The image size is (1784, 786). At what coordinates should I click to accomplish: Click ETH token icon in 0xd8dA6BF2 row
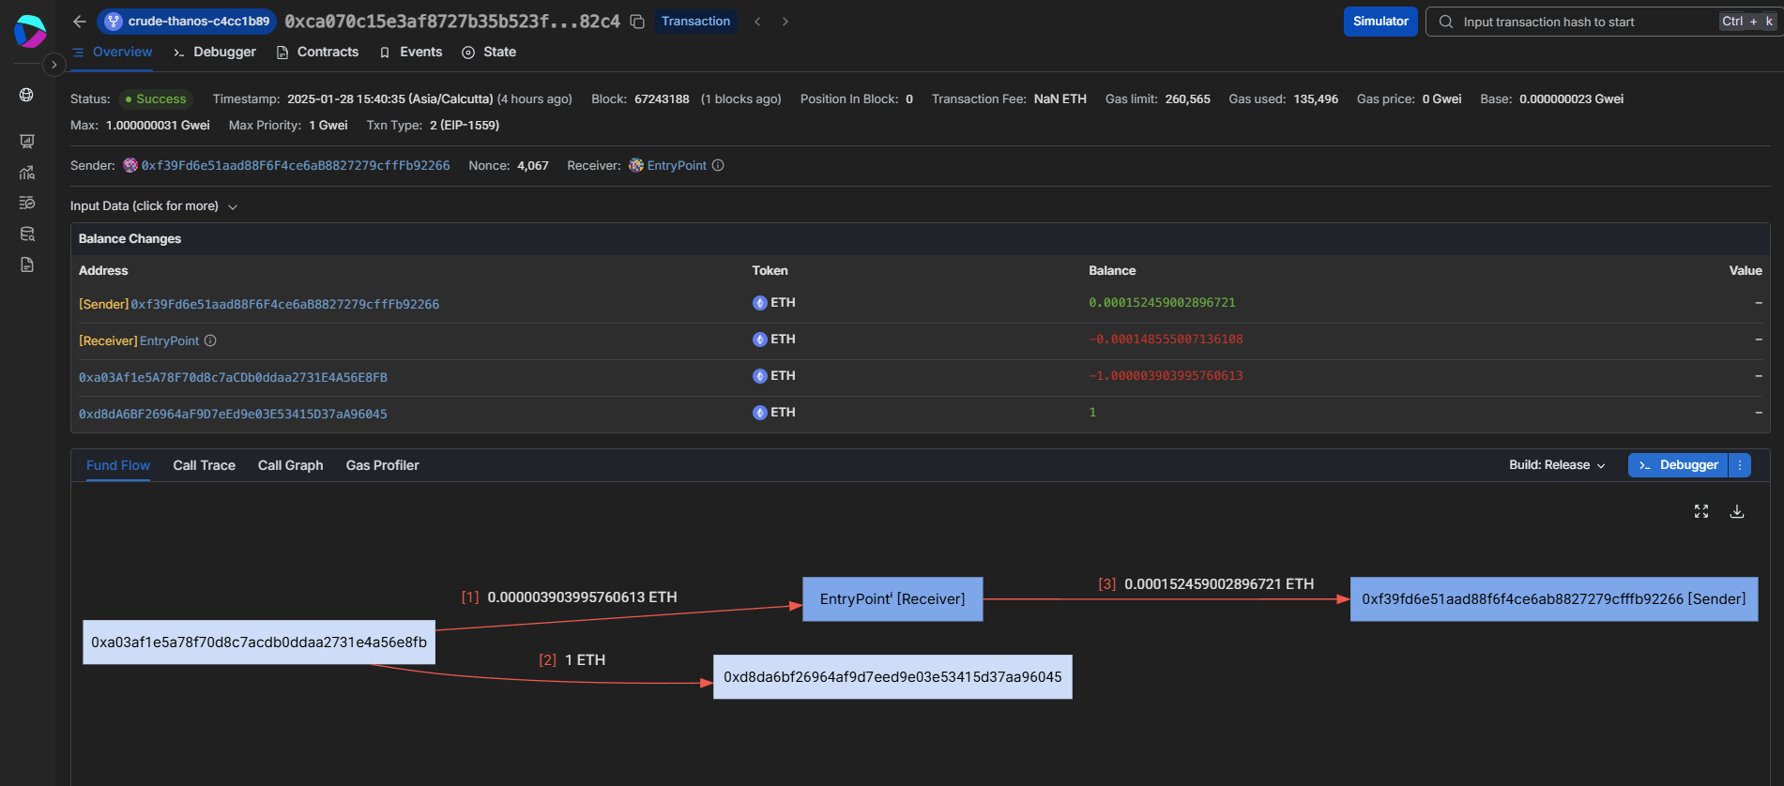click(x=760, y=413)
